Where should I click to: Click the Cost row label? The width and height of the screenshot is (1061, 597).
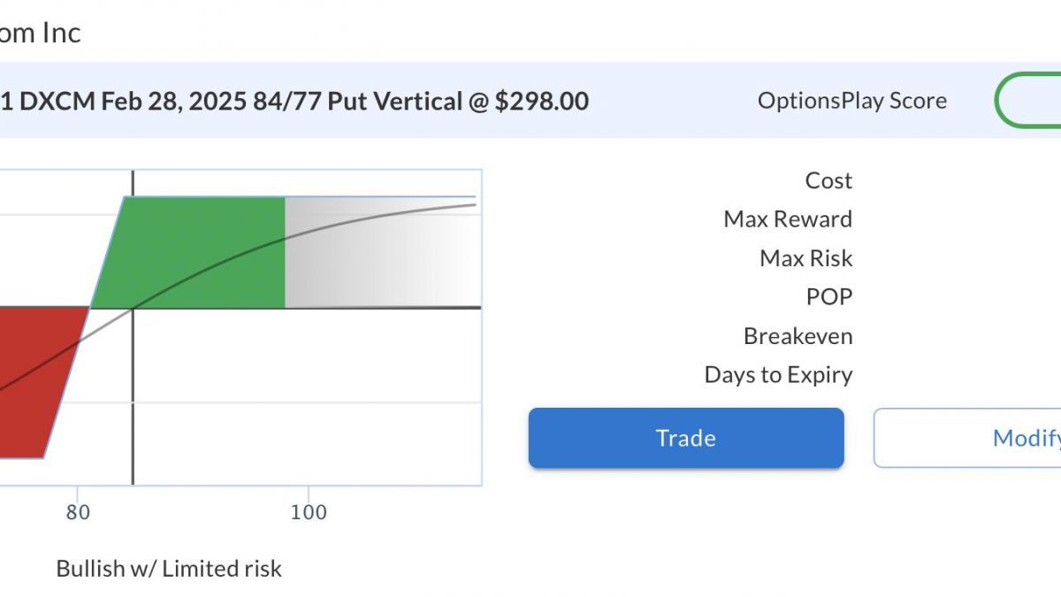[x=828, y=180]
